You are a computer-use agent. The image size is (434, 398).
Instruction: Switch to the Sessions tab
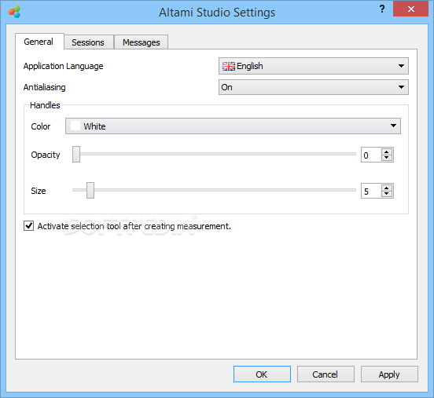click(89, 42)
